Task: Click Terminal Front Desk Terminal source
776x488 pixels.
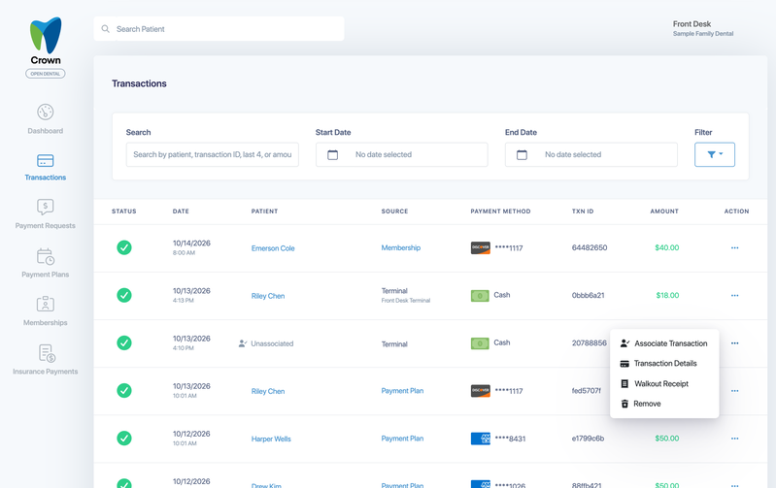Action: (406, 295)
